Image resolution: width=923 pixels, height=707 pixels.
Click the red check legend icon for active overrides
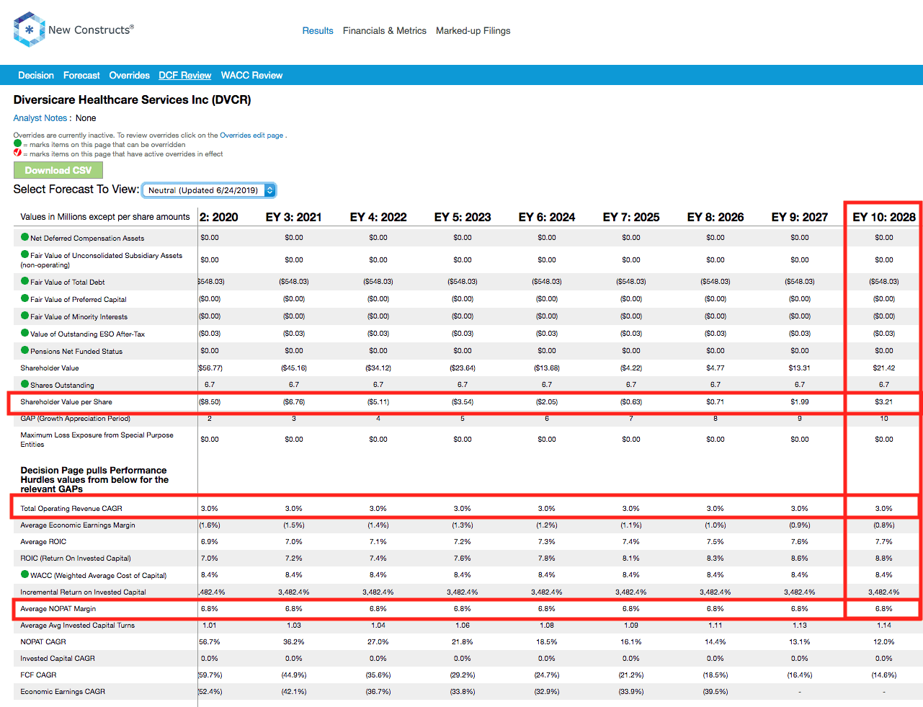pos(17,153)
